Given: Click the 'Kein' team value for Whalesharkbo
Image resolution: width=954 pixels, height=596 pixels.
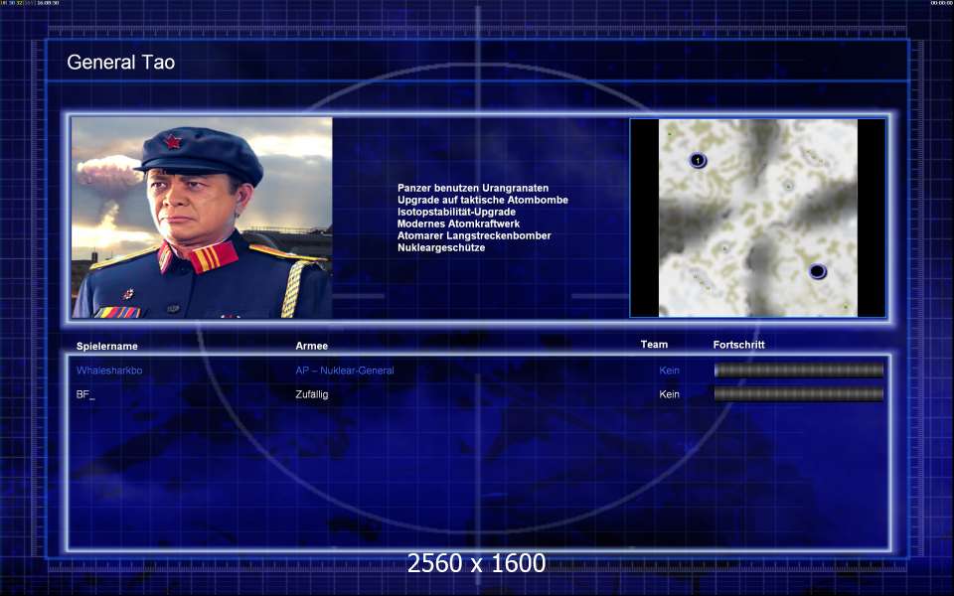Looking at the screenshot, I should (x=669, y=371).
